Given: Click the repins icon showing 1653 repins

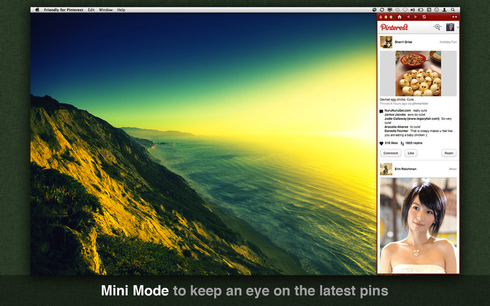Looking at the screenshot, I should pyautogui.click(x=402, y=143).
